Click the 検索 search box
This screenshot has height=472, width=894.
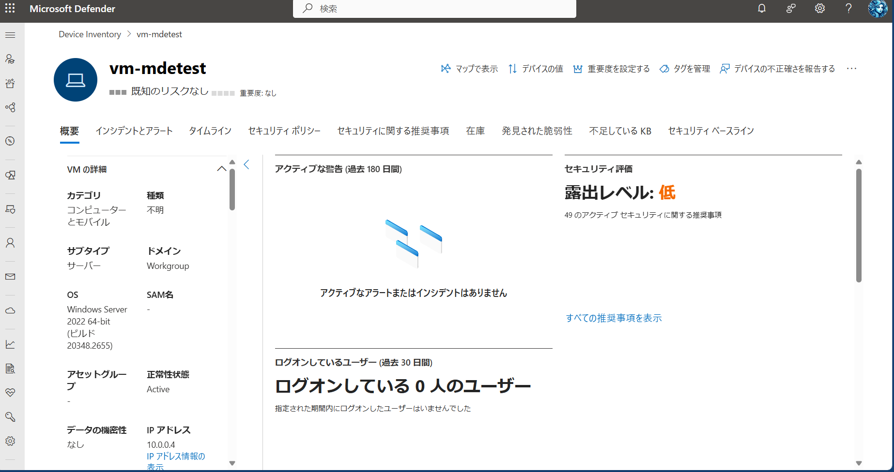click(434, 9)
